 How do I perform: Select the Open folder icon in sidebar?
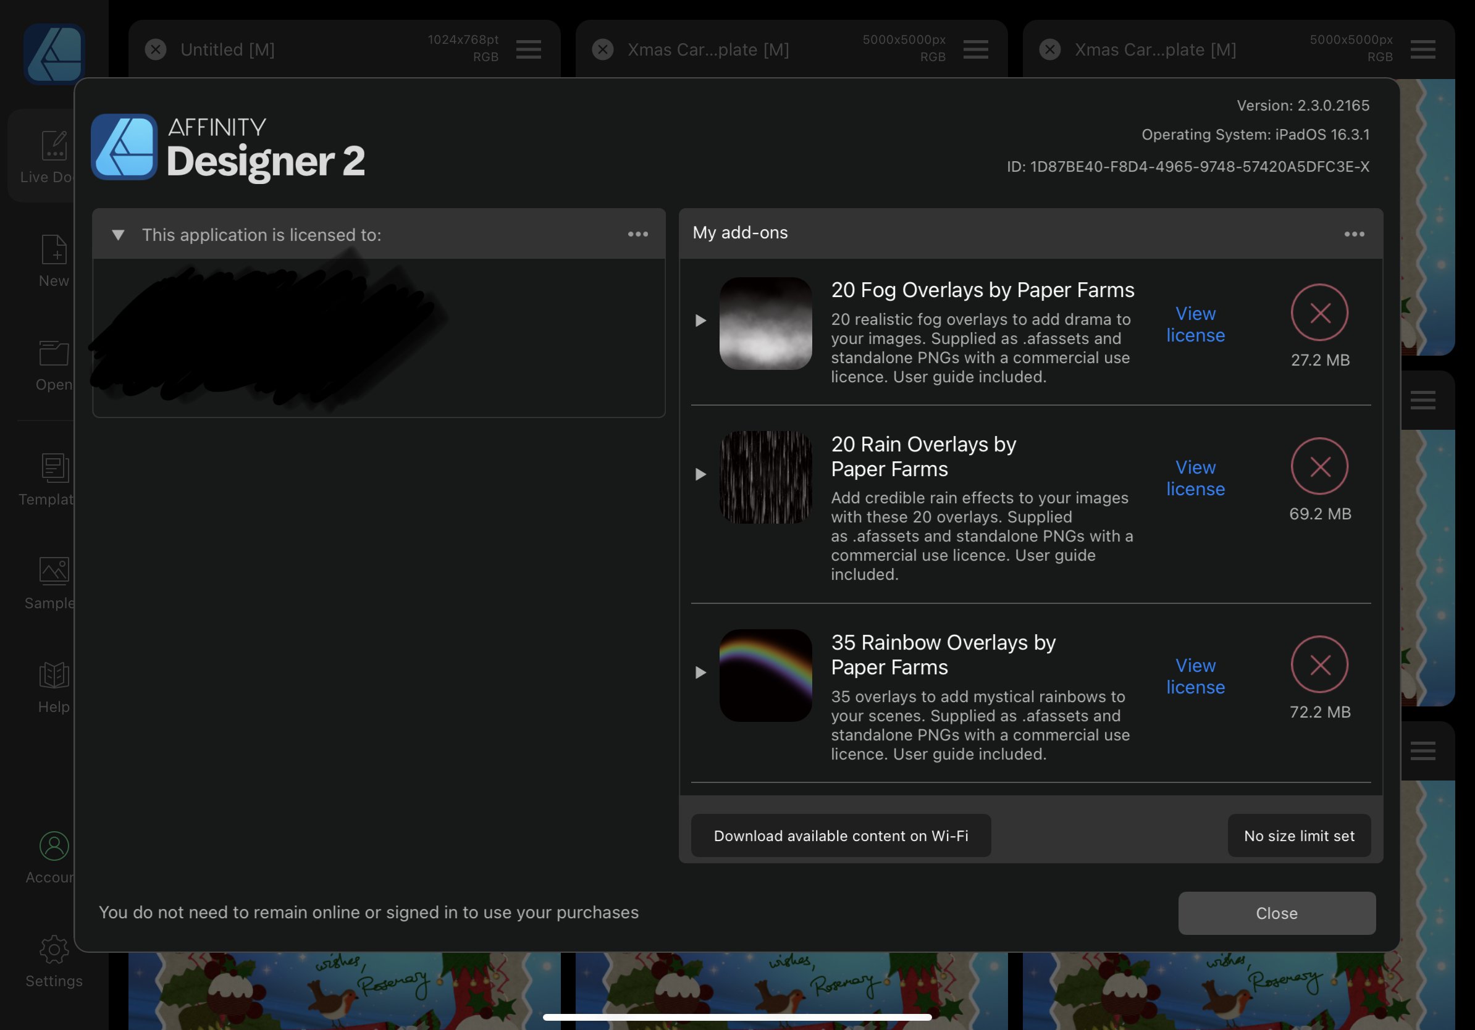[54, 353]
